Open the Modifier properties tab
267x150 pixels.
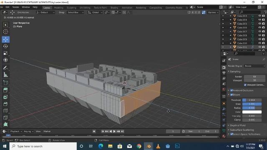pos(224,109)
